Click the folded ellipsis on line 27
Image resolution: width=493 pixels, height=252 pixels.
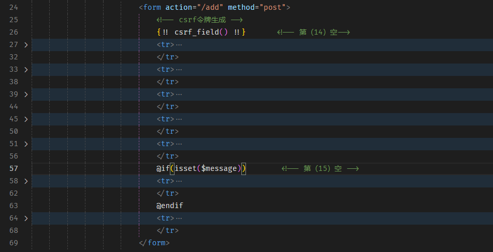(179, 45)
